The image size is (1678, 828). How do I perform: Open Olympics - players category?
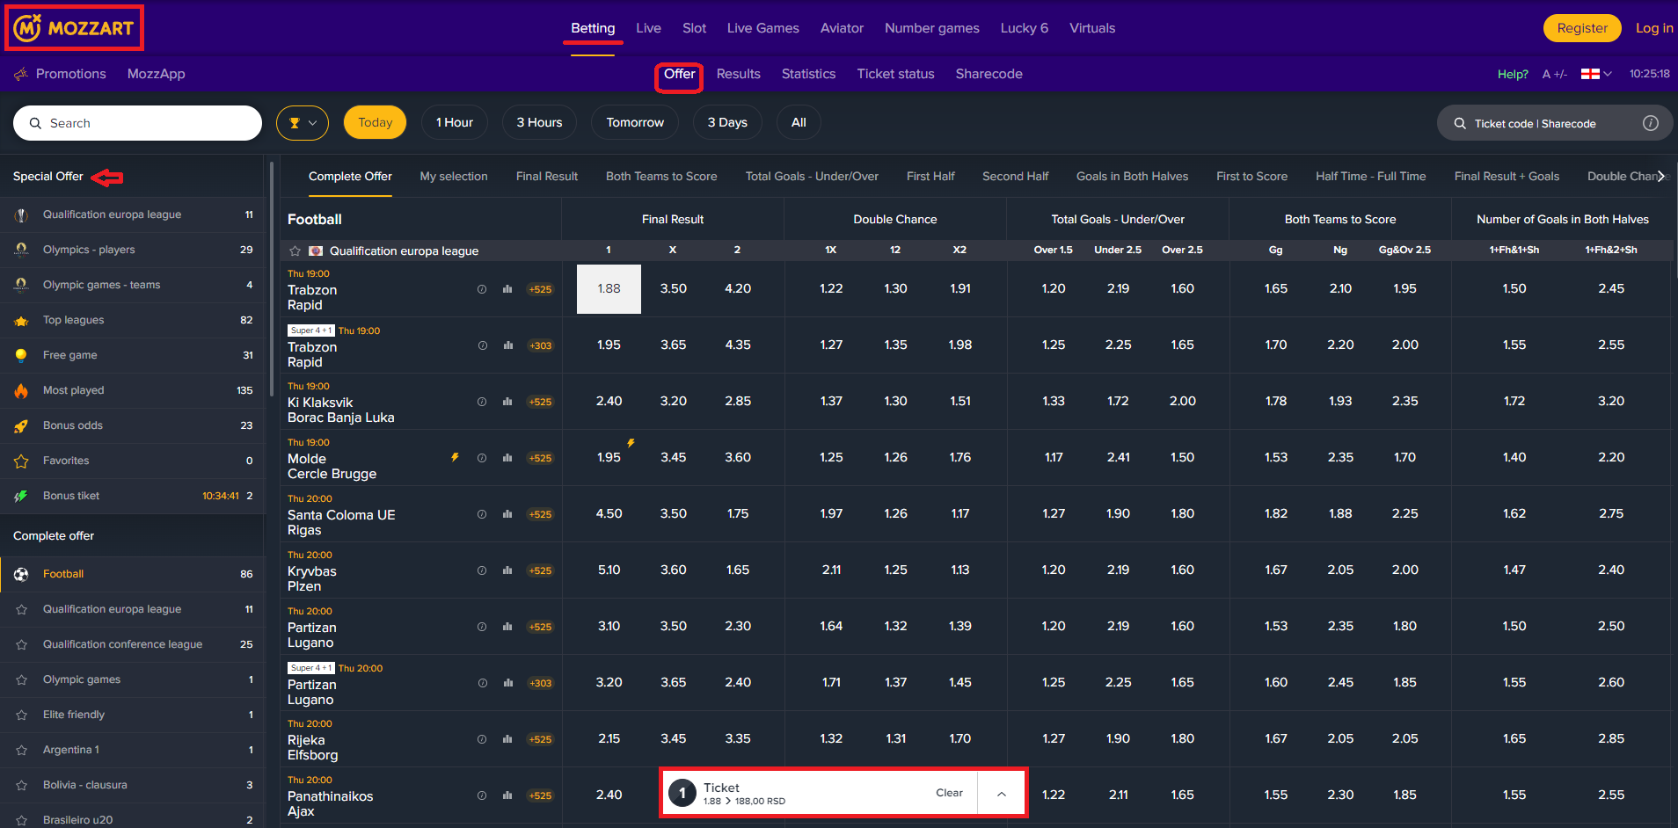pyautogui.click(x=132, y=250)
